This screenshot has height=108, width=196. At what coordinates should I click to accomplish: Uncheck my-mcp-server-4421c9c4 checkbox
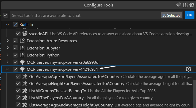pyautogui.click(x=15, y=69)
